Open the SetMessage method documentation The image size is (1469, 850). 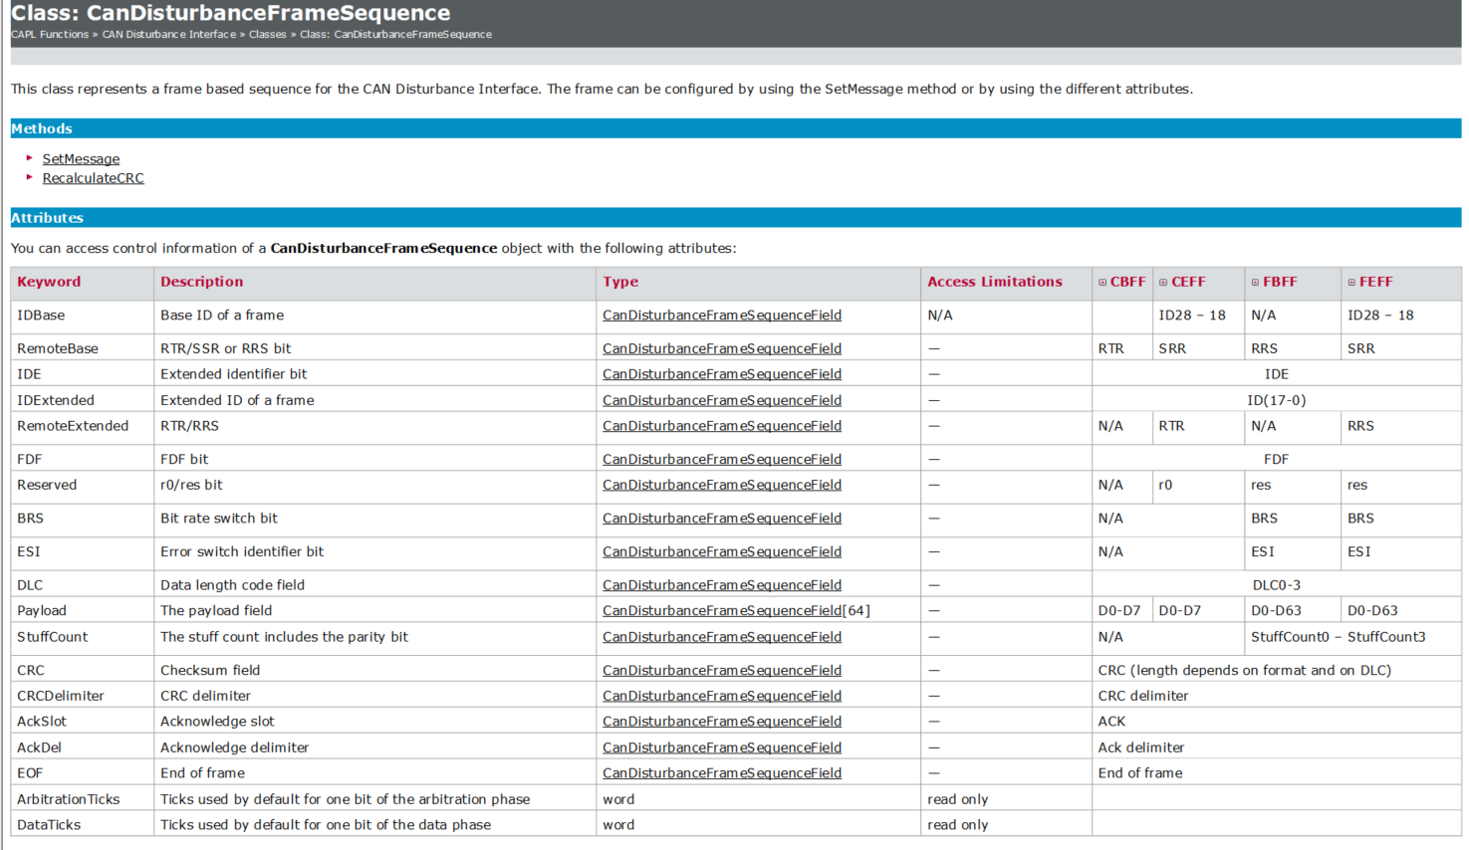pos(81,158)
